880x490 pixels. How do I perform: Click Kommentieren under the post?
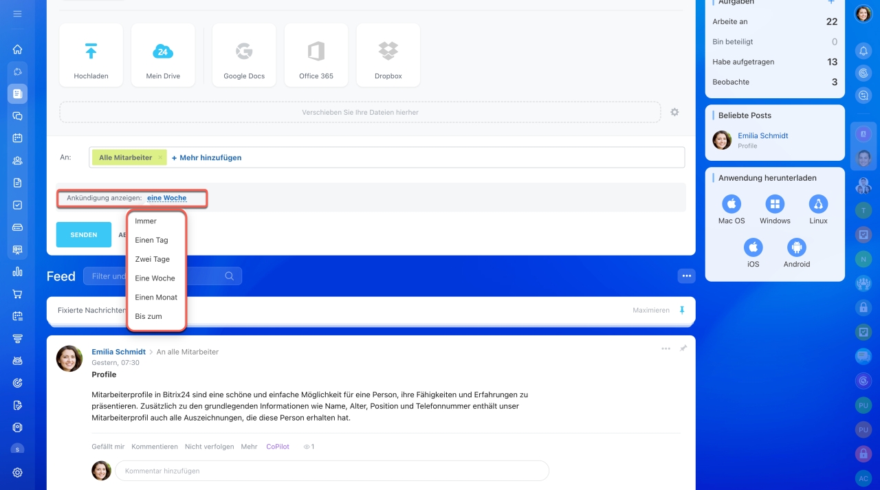tap(155, 447)
